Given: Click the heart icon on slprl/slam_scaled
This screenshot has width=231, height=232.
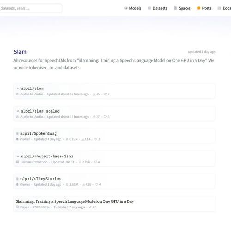Looking at the screenshot, I should point(105,117).
